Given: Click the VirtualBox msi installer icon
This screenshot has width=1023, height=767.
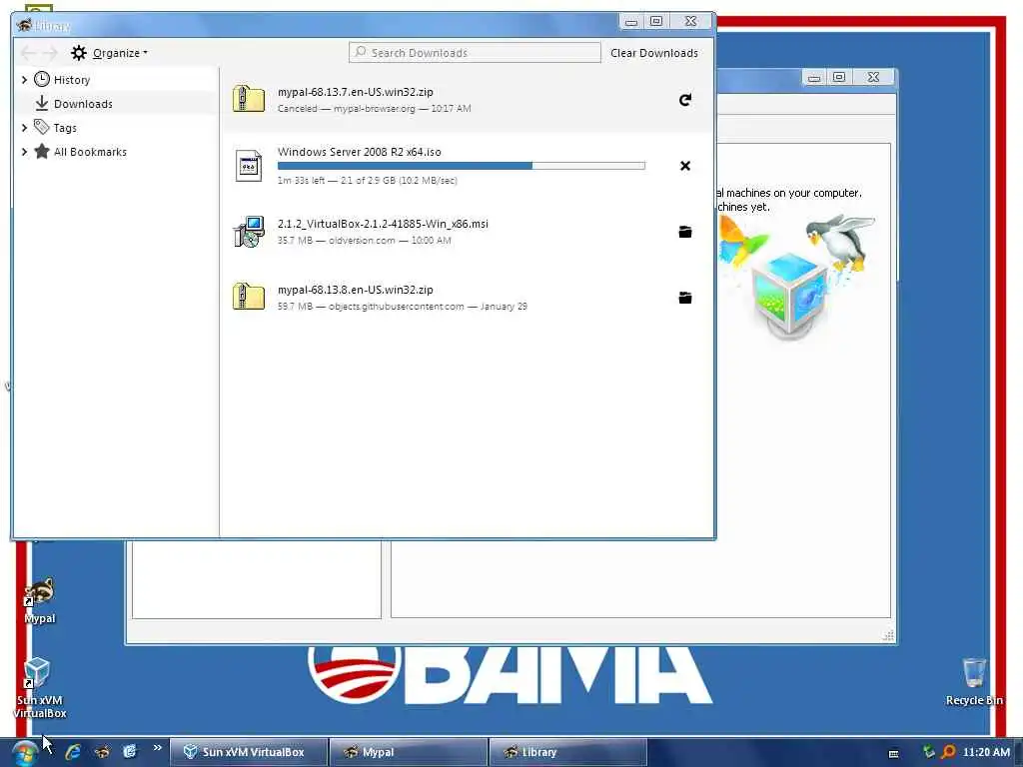Looking at the screenshot, I should pos(249,232).
